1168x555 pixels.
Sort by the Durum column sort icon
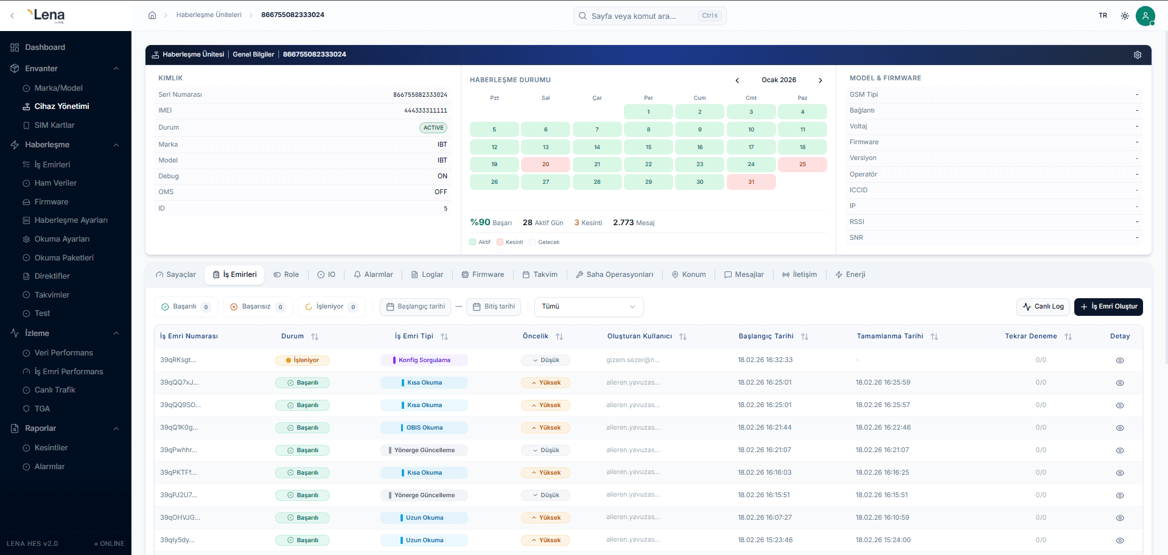(x=315, y=337)
